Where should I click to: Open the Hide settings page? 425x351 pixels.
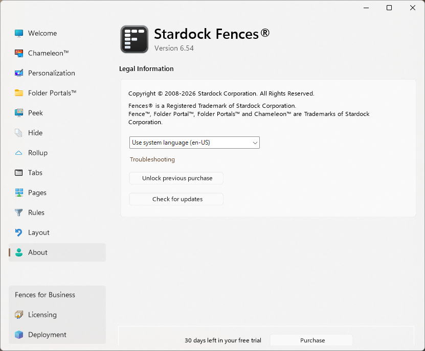[57, 133]
